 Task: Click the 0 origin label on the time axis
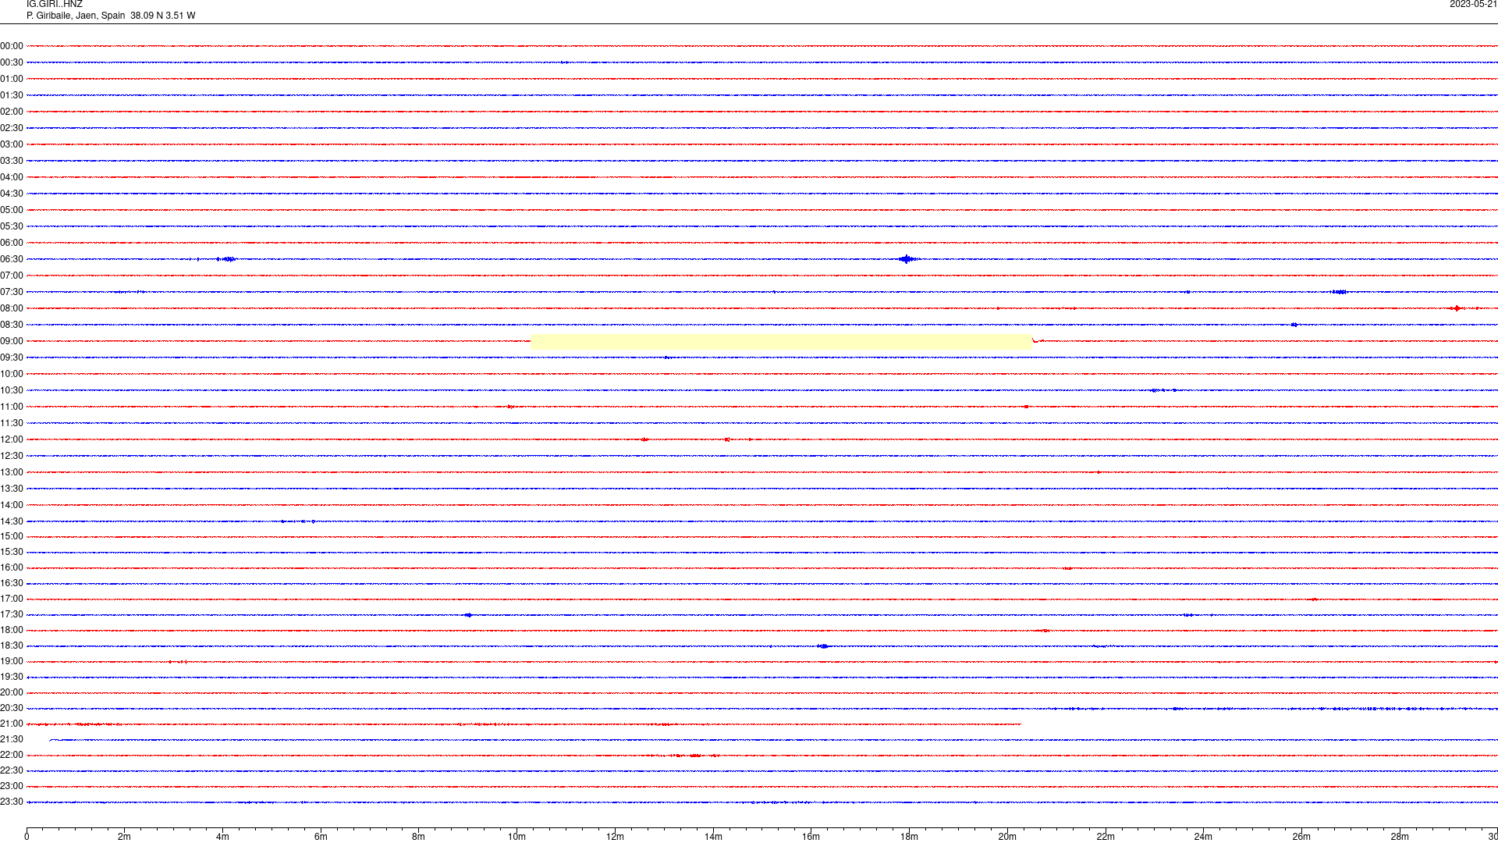pos(27,837)
